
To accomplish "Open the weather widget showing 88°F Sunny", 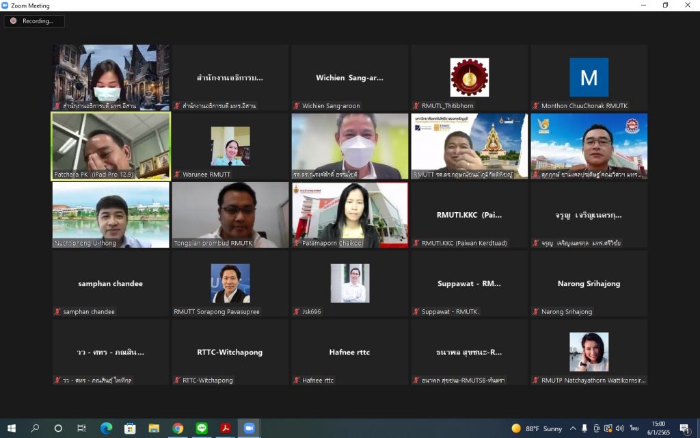I will point(537,428).
